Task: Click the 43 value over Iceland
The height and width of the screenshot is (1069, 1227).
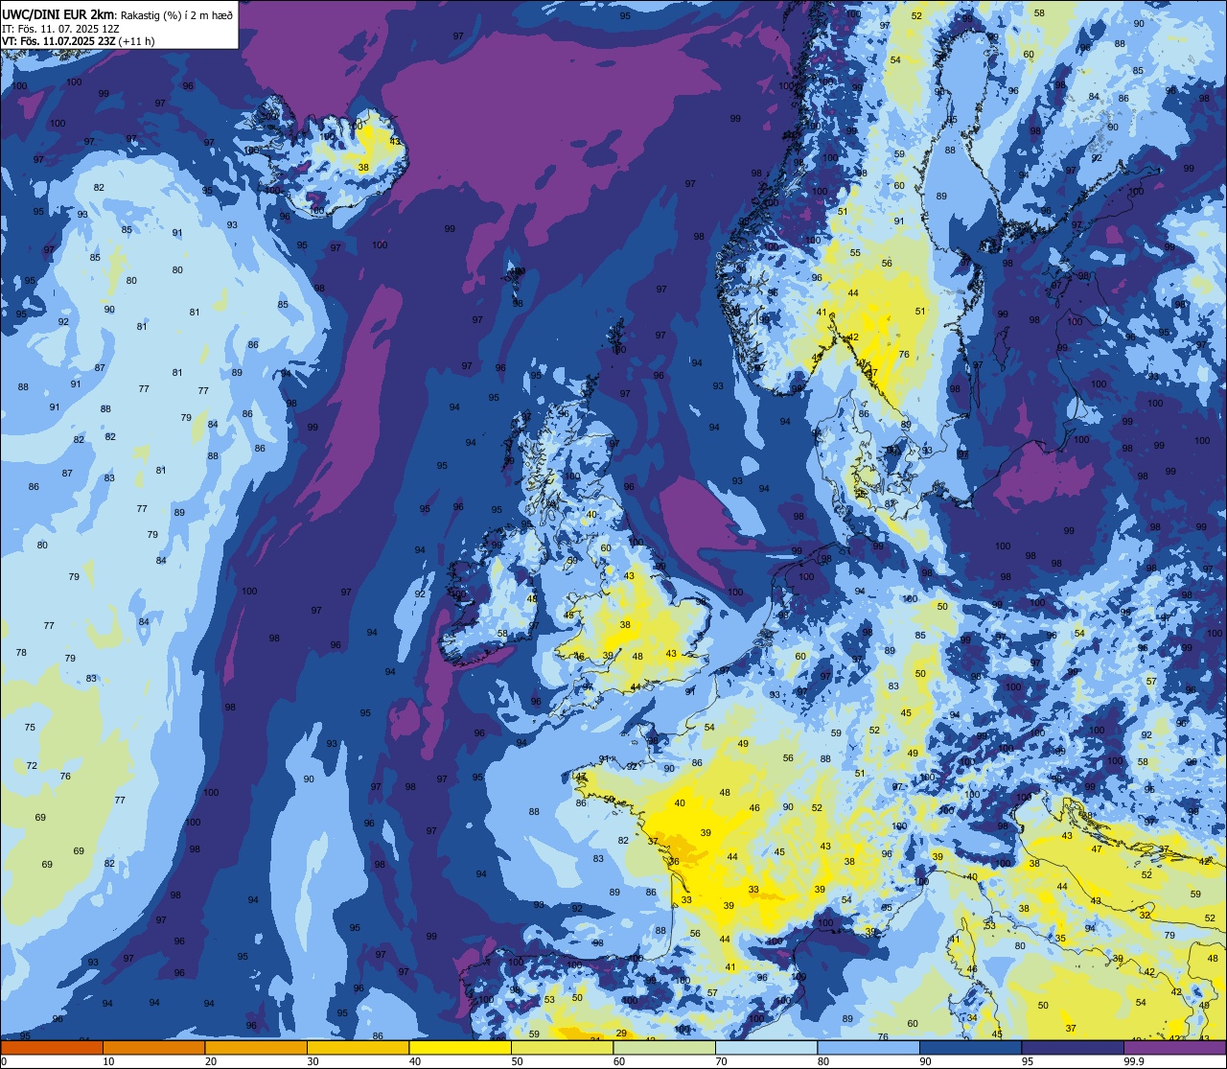Action: click(395, 141)
